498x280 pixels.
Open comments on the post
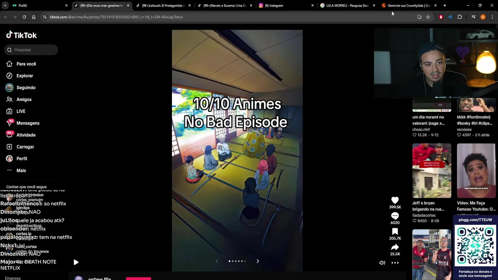coord(395,216)
